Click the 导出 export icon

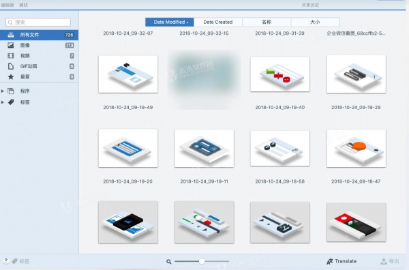tap(384, 261)
